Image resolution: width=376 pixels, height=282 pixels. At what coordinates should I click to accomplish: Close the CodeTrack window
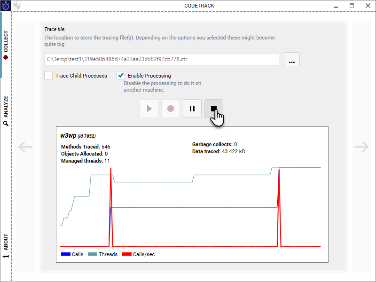(x=368, y=6)
